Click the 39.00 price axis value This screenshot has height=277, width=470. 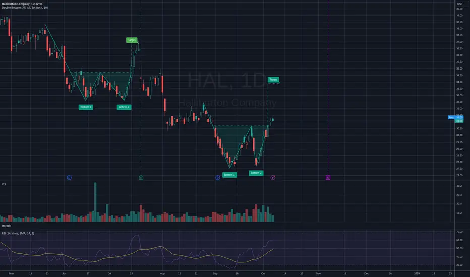[x=459, y=15]
